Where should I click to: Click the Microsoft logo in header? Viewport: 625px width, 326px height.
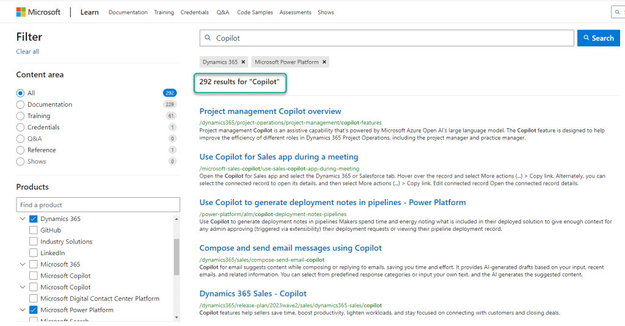38,12
